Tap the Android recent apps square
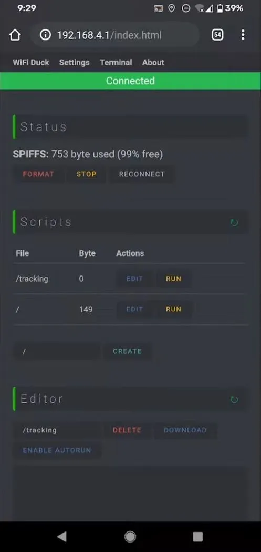 click(x=198, y=537)
